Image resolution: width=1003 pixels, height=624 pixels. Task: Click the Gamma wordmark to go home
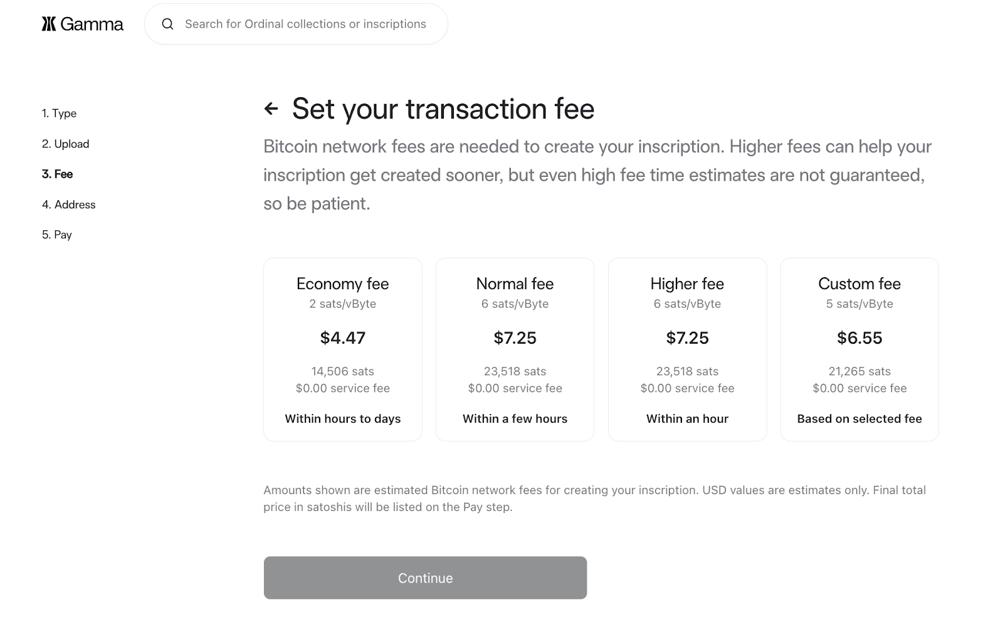tap(92, 24)
